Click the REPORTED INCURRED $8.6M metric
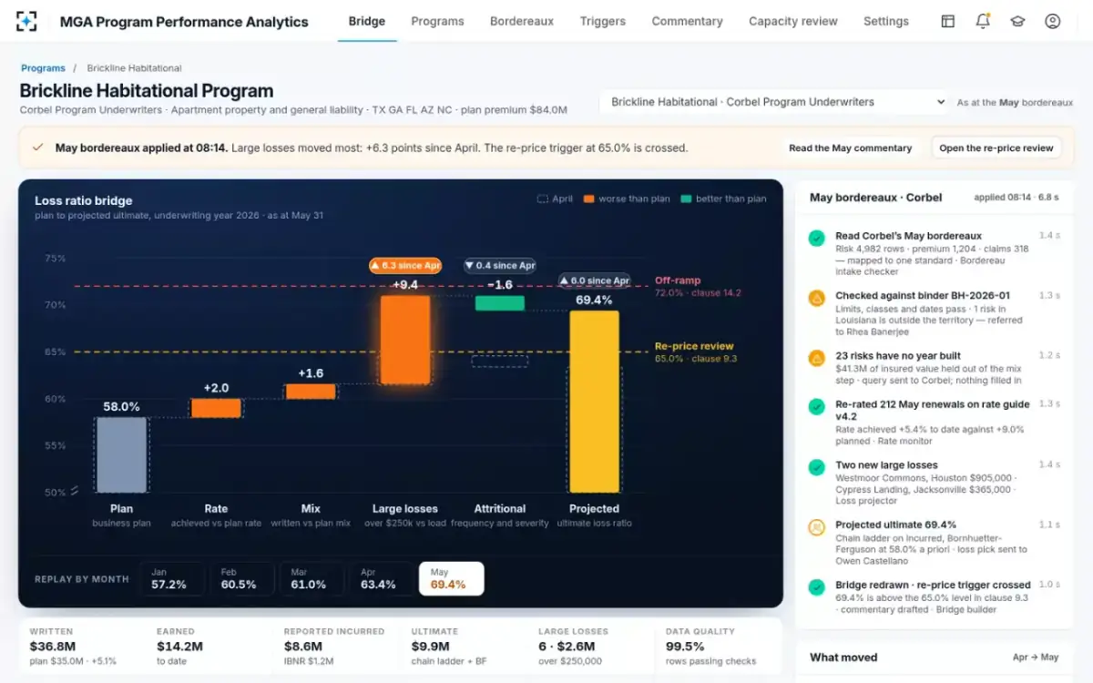This screenshot has height=683, width=1093. coord(334,647)
